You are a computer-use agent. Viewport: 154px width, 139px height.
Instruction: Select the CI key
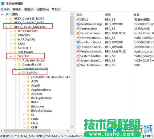(33, 115)
